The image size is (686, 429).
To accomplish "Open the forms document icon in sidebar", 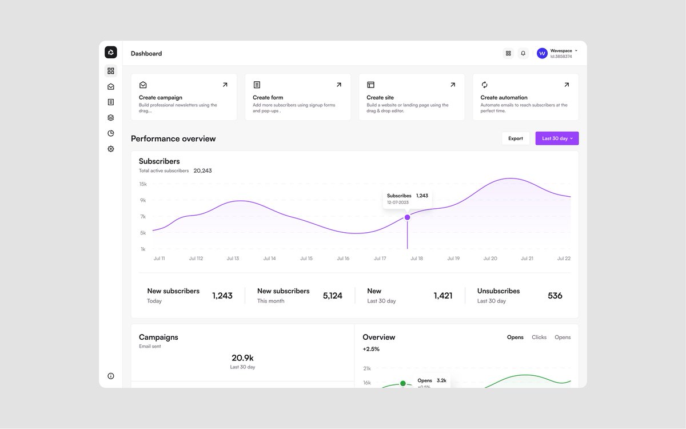I will (x=111, y=102).
